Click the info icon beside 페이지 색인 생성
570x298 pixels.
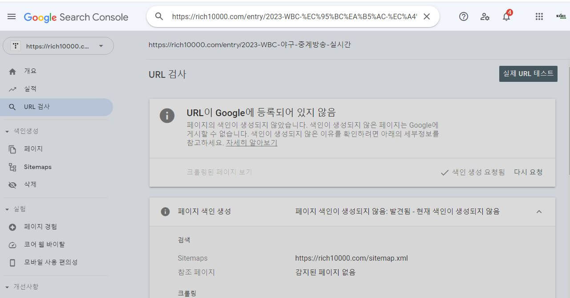click(165, 212)
